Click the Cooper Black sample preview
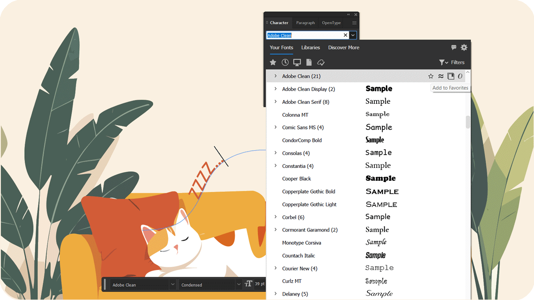 [x=381, y=178]
